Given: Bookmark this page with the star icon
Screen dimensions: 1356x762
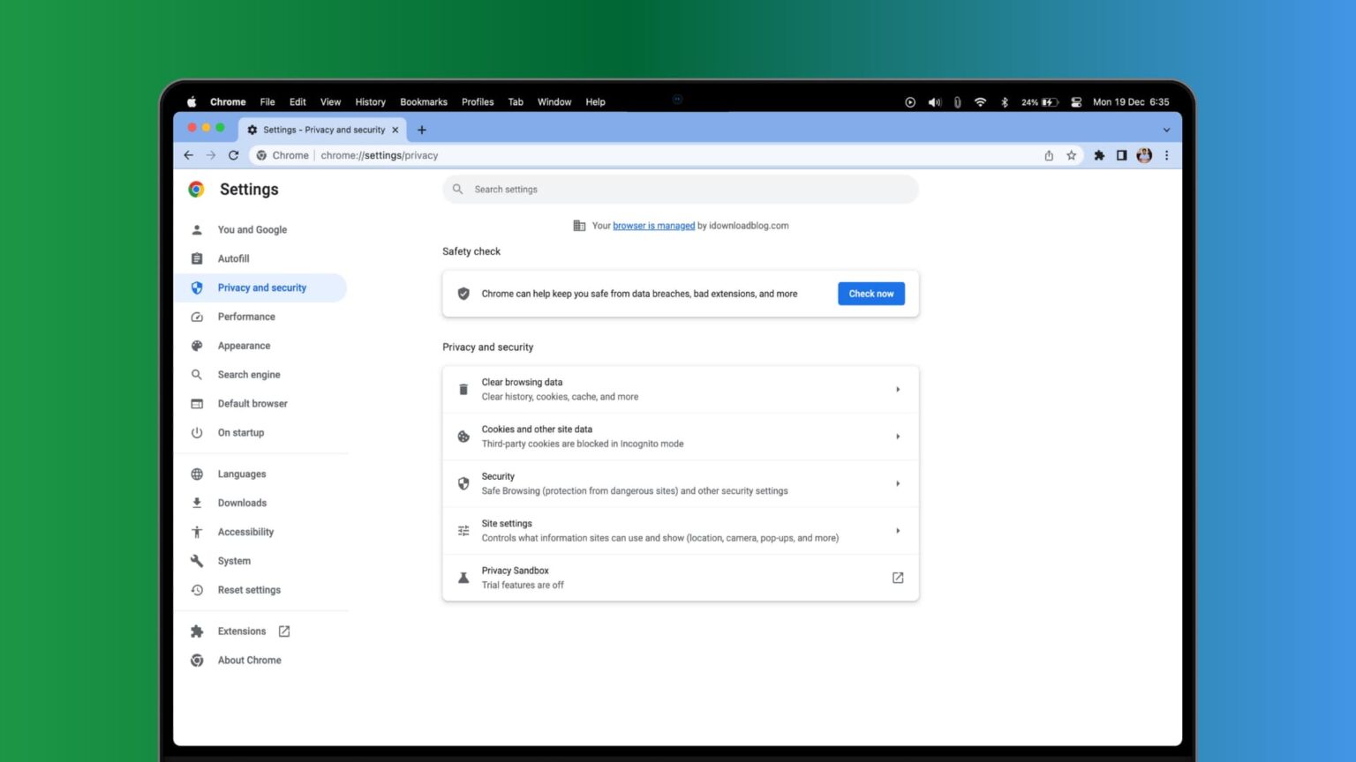Looking at the screenshot, I should pyautogui.click(x=1071, y=155).
